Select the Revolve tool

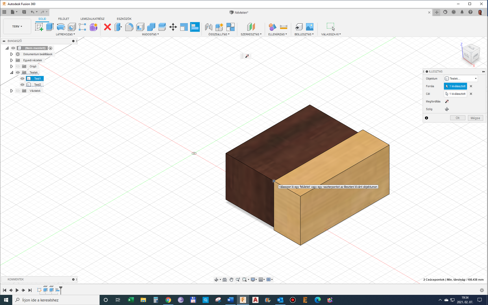coord(61,27)
